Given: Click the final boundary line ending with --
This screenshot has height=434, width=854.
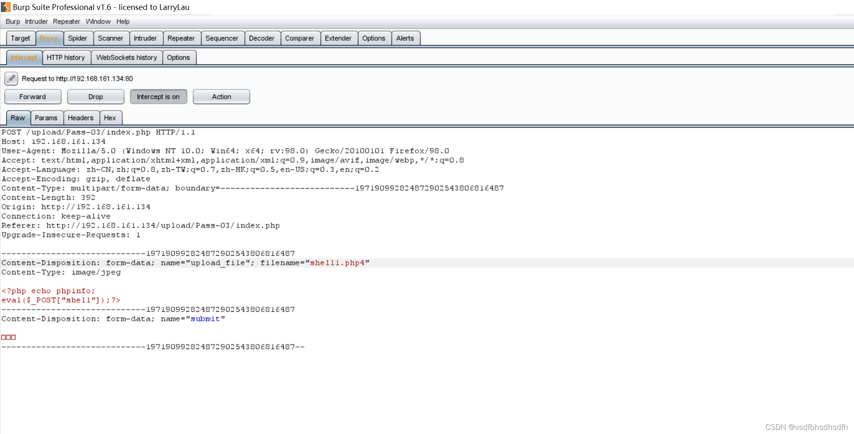Looking at the screenshot, I should pyautogui.click(x=153, y=347).
